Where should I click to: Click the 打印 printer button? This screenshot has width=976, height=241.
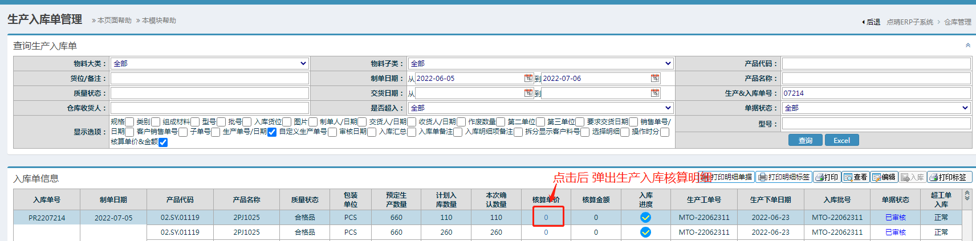pos(827,177)
